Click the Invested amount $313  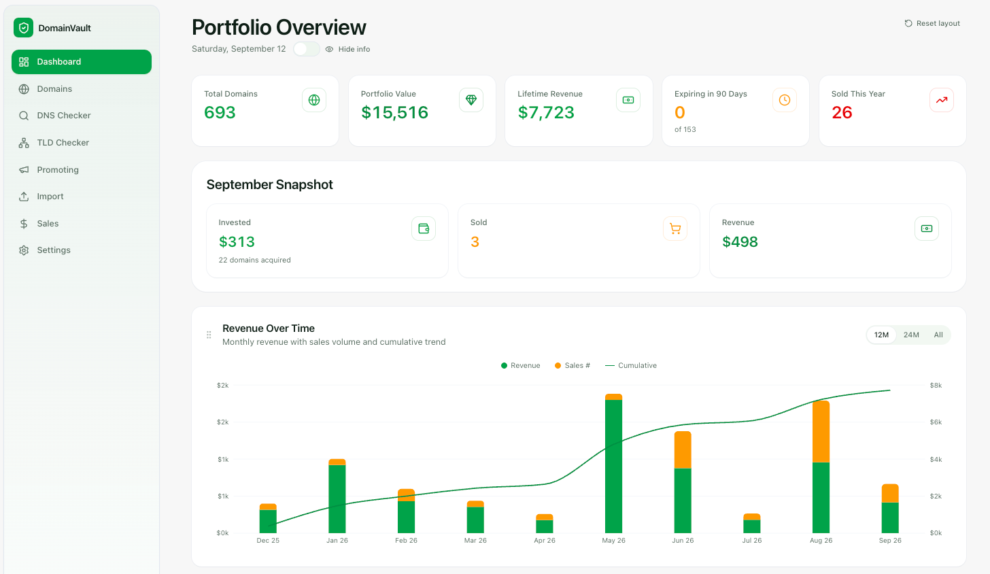click(x=237, y=242)
